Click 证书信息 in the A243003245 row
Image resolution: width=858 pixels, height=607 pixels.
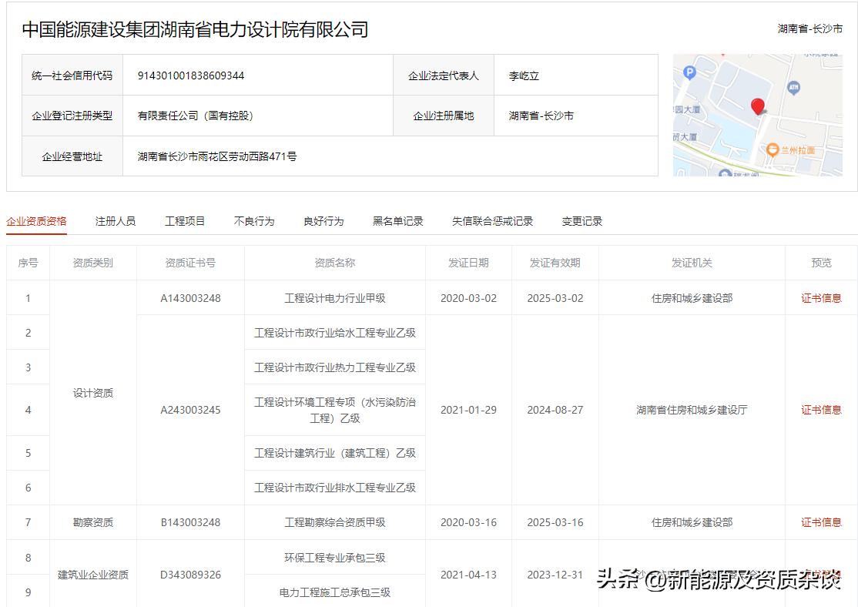821,410
